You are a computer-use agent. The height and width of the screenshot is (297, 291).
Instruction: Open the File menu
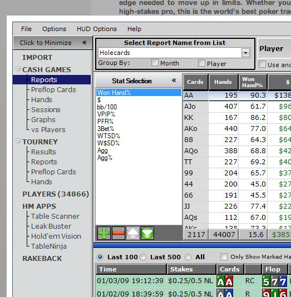click(26, 29)
